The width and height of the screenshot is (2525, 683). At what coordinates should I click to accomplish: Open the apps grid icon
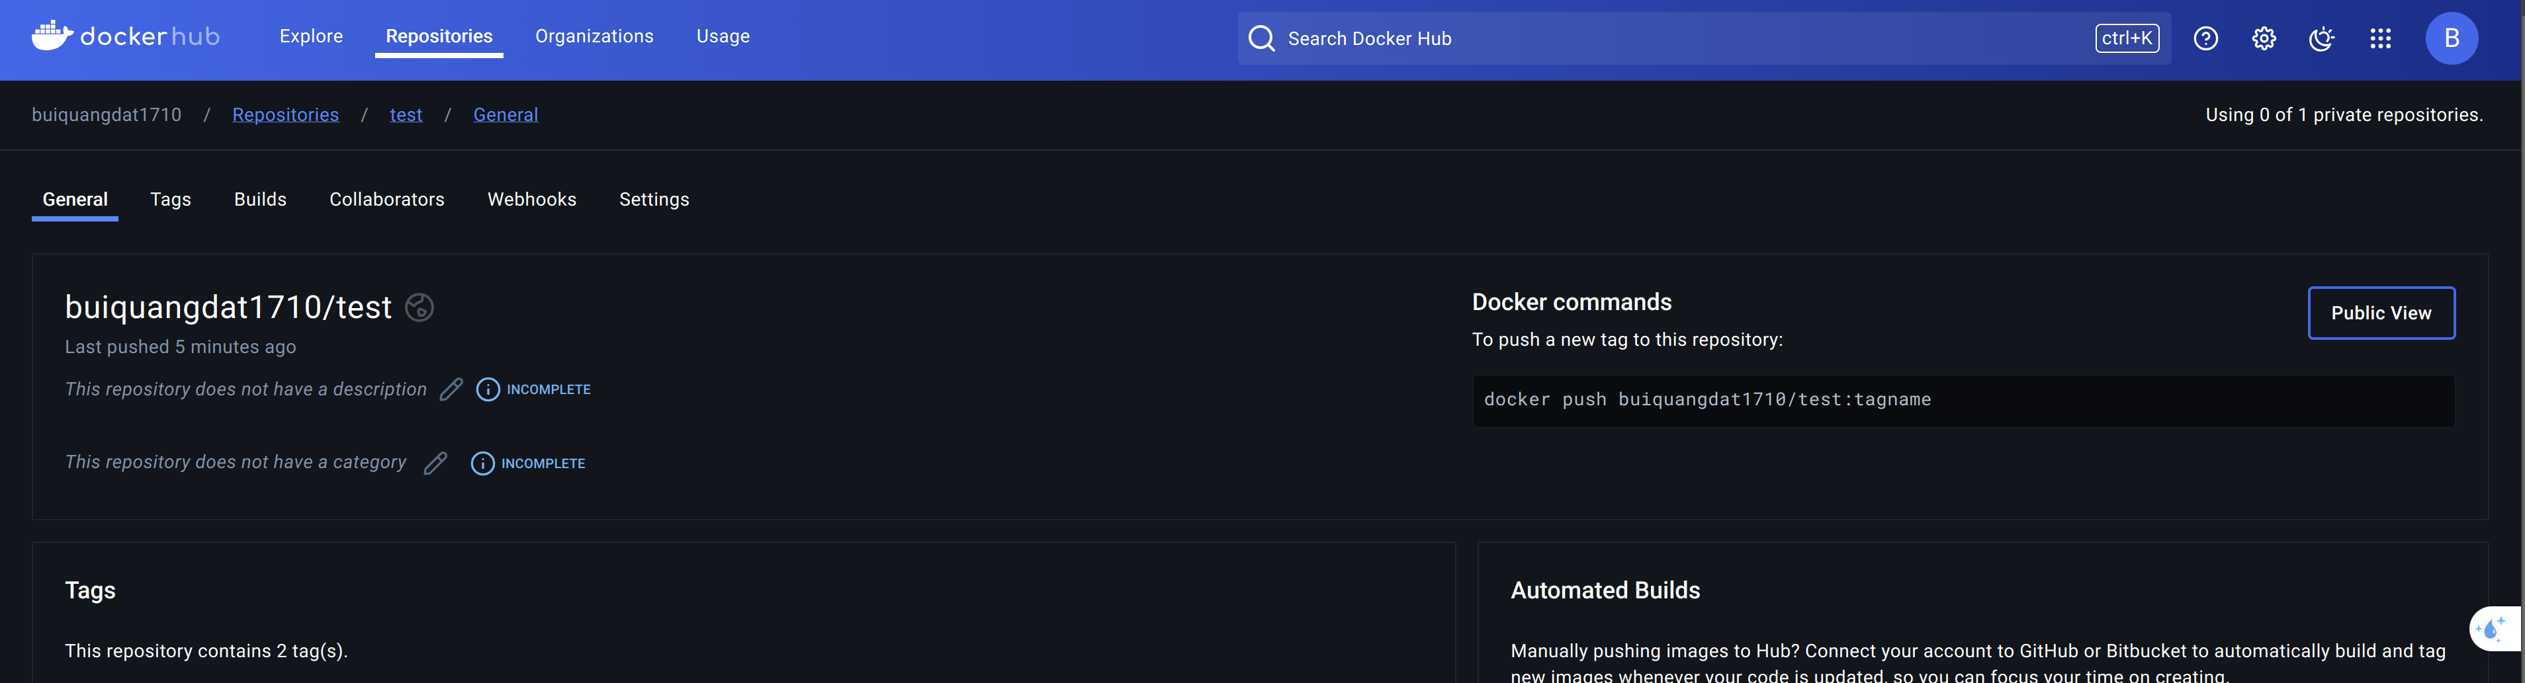pyautogui.click(x=2380, y=38)
